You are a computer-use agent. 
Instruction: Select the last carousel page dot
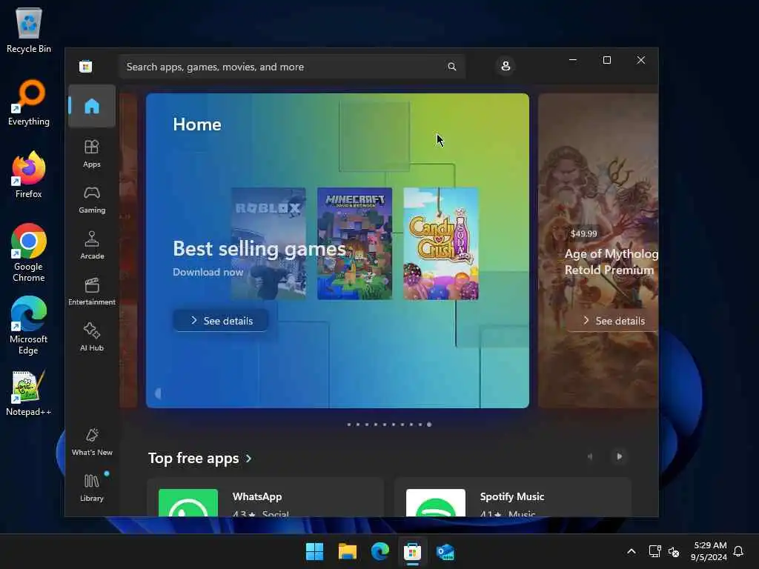(x=429, y=425)
